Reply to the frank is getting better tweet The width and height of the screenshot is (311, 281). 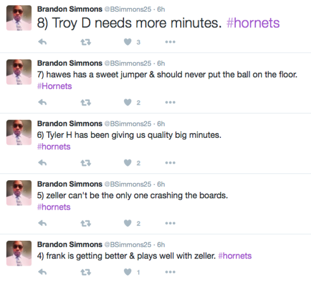coord(42,272)
